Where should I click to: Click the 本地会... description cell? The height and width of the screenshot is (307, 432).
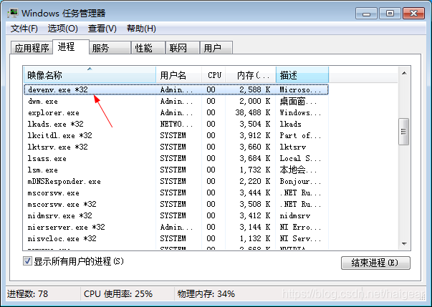[298, 170]
